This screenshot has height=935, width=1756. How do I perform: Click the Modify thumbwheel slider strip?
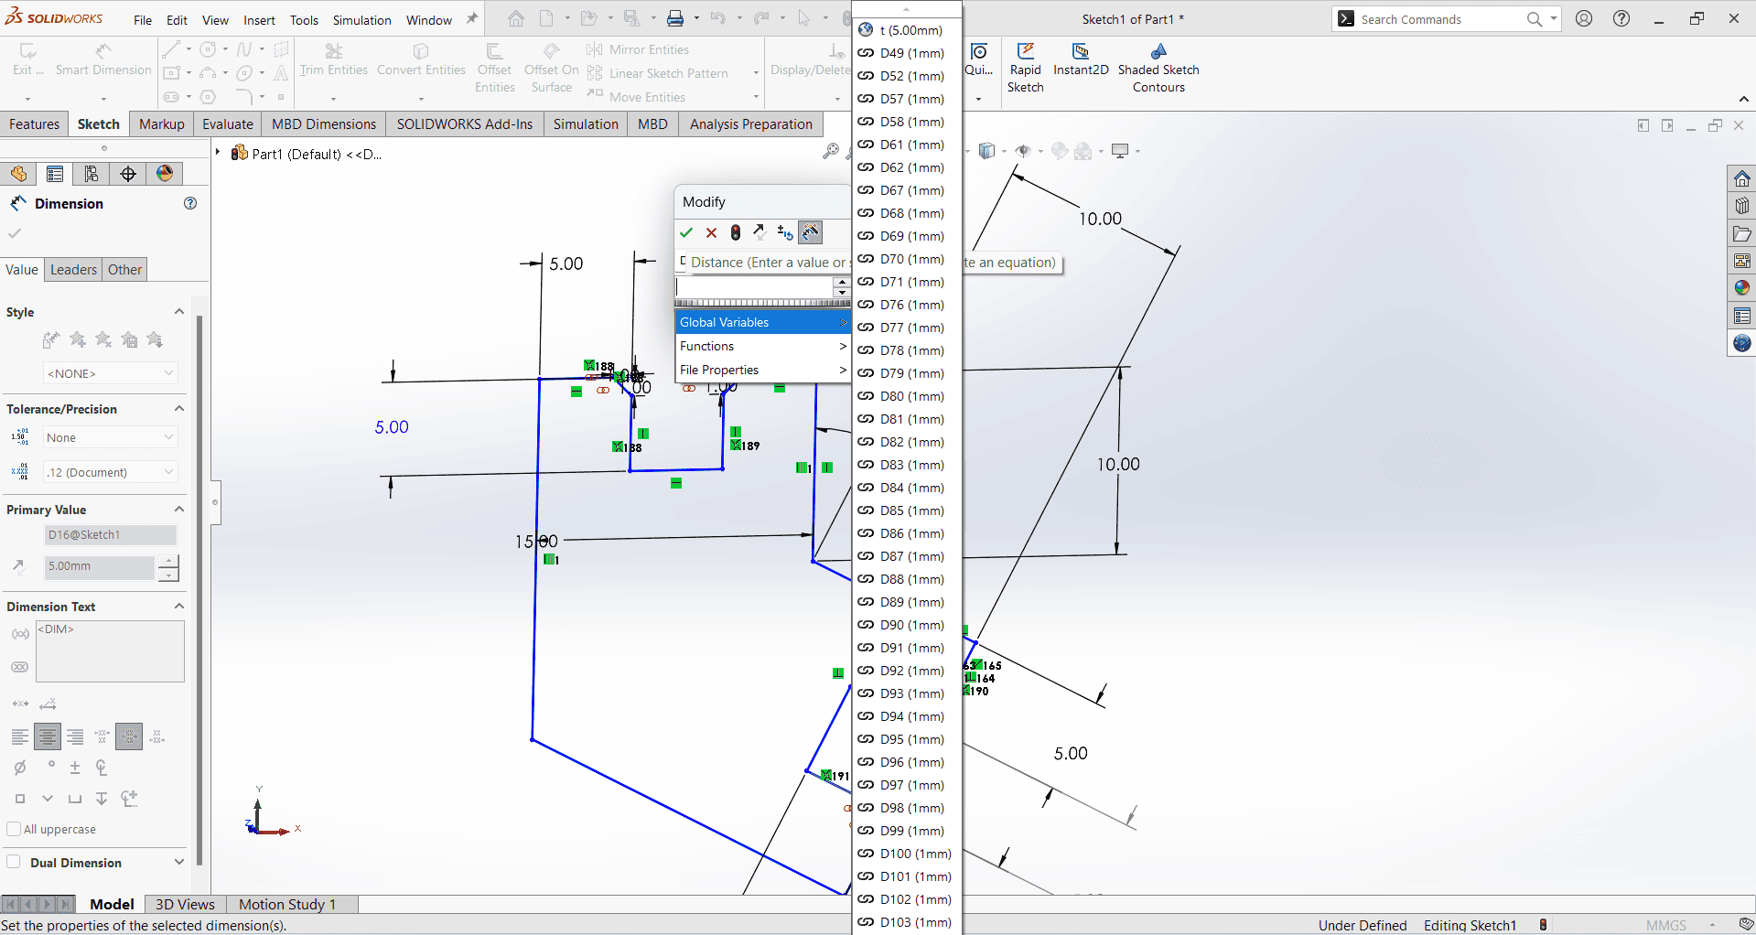pos(763,303)
